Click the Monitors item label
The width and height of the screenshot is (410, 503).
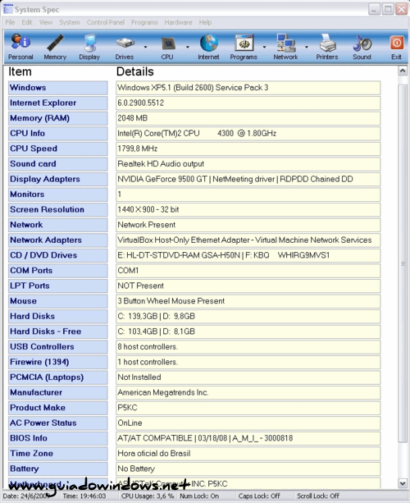coord(58,194)
